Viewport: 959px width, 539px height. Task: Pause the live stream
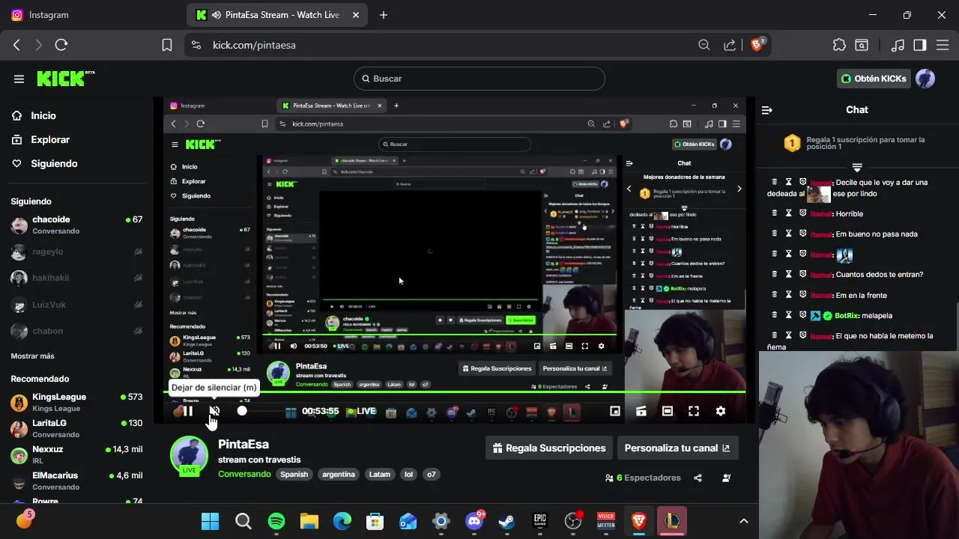(x=187, y=411)
